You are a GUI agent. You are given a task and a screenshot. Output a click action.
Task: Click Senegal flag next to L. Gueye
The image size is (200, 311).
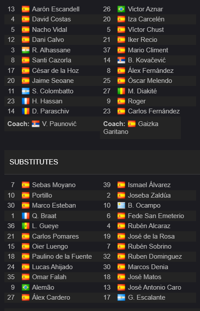tap(26, 226)
